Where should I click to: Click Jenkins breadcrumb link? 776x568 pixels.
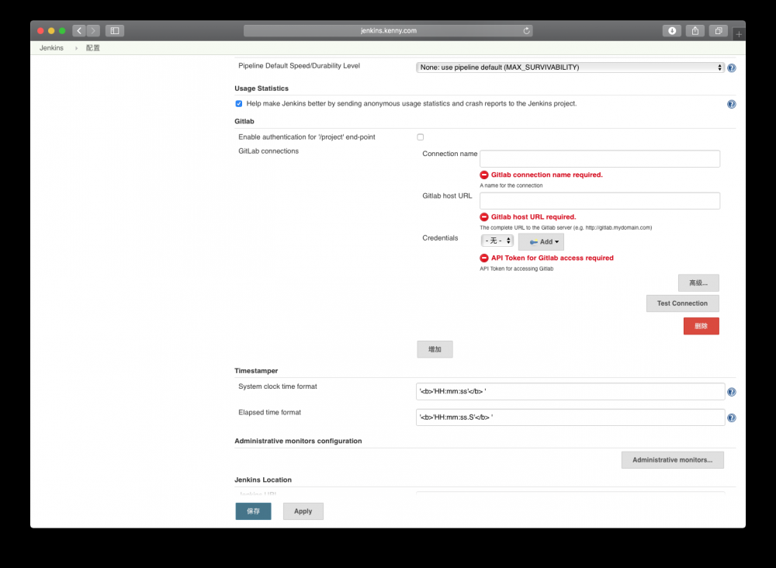point(51,48)
